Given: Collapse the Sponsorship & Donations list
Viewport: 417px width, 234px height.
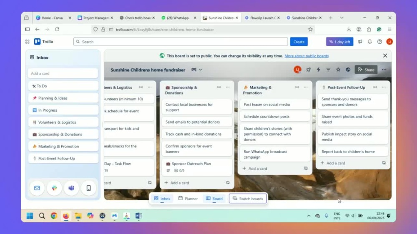Looking at the screenshot, I should pos(219,87).
